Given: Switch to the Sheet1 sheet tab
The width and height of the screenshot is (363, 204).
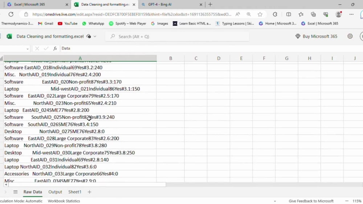Looking at the screenshot, I should [x=75, y=192].
